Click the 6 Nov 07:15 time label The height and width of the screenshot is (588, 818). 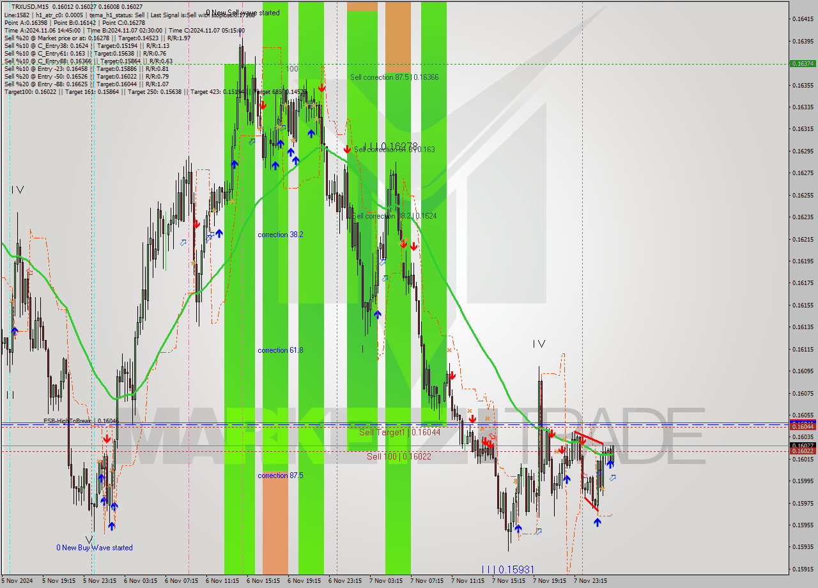(x=181, y=581)
